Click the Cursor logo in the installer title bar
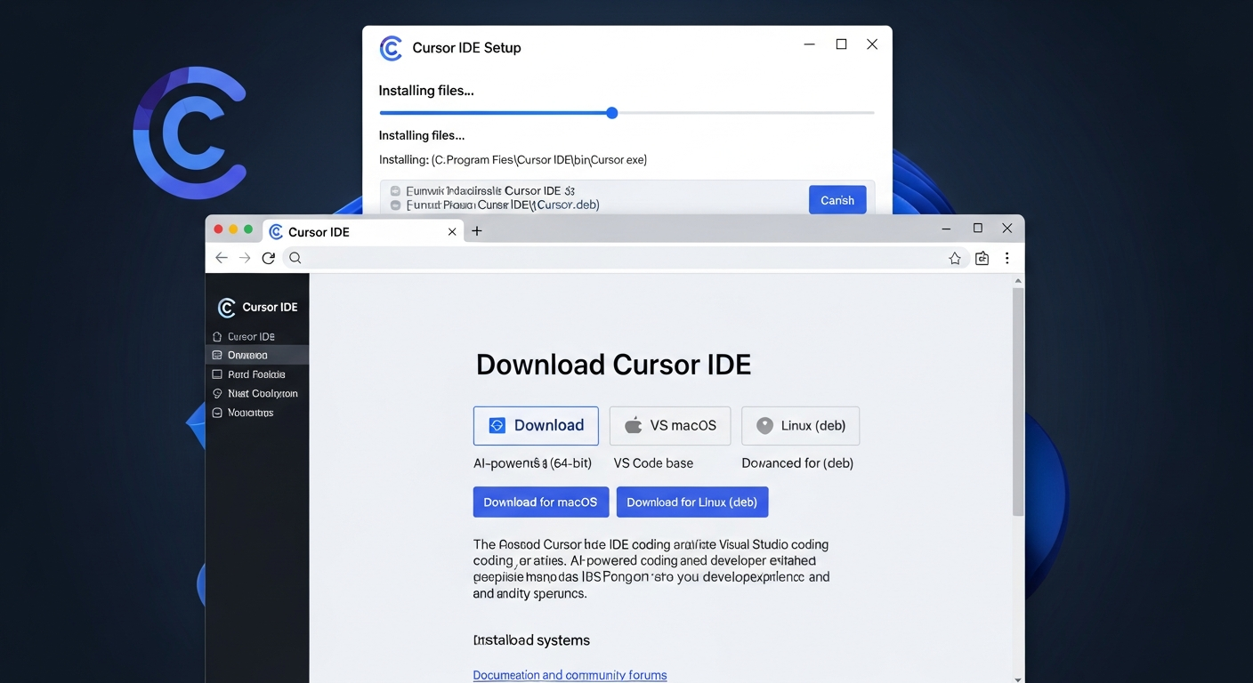This screenshot has width=1253, height=683. point(391,48)
